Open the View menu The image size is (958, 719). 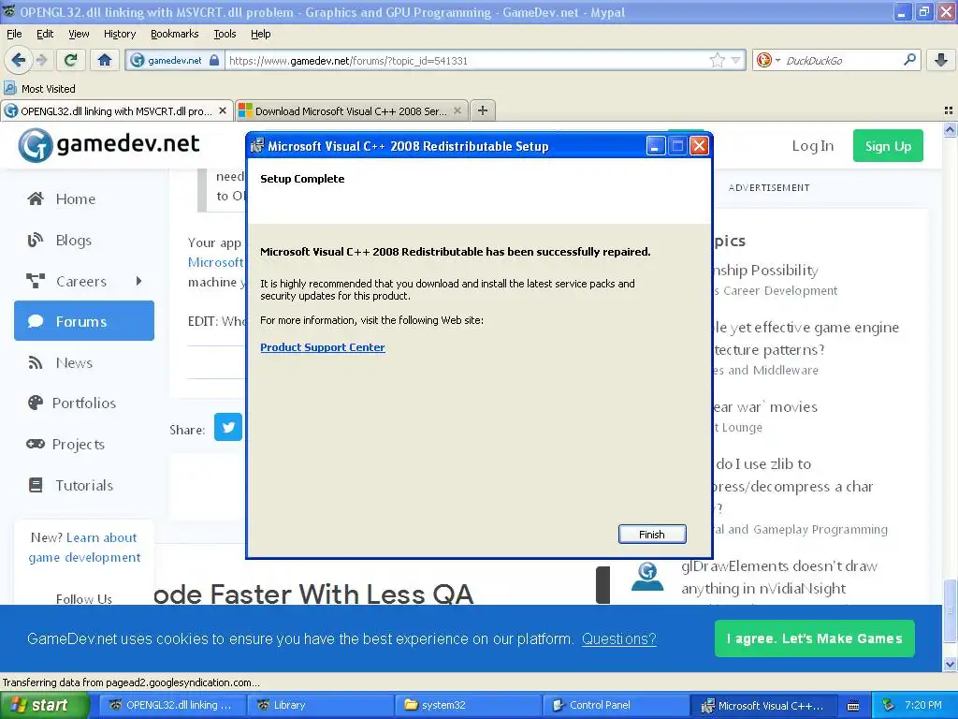(x=79, y=34)
